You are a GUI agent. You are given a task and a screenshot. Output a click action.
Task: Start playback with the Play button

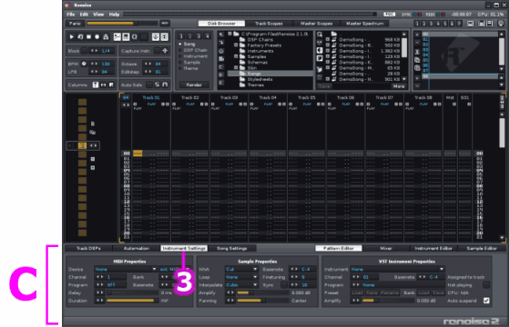coord(71,37)
